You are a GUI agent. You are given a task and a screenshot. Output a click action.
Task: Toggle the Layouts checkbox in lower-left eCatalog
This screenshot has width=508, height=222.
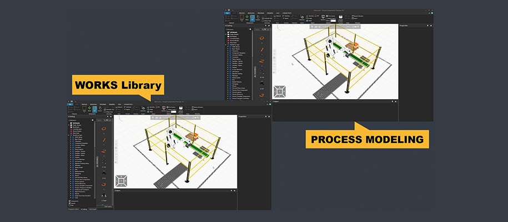click(x=70, y=202)
